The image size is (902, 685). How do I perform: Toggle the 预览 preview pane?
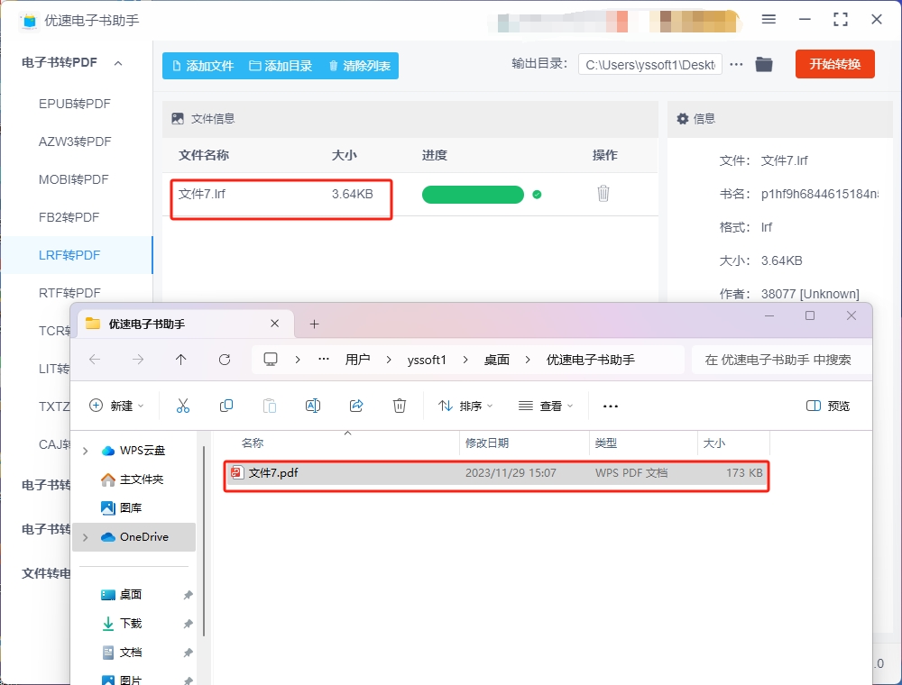[828, 406]
